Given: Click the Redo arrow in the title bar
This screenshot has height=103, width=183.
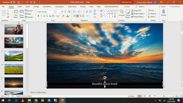Looking at the screenshot, I should [27, 2].
